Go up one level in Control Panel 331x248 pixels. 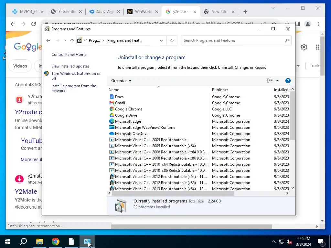72,40
